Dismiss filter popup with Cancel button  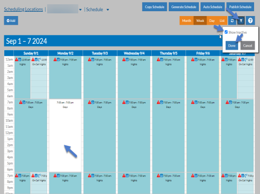[248, 45]
